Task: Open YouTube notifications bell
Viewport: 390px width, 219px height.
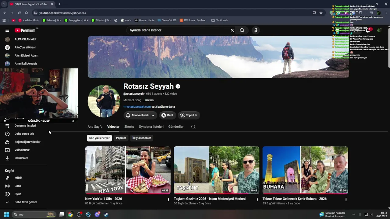Action: [368, 30]
